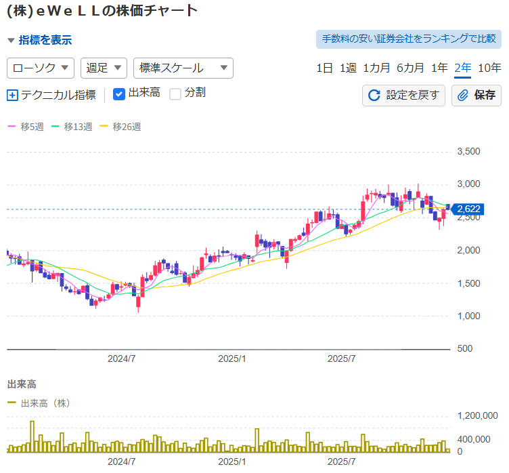Click the green 移13週 legend marker
Screen dimensions: 509x473
click(x=56, y=127)
